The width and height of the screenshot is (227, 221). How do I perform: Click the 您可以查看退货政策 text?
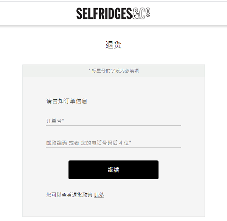pyautogui.click(x=69, y=195)
